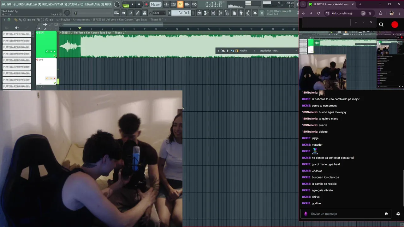Toggle the metronome icon
404x227 pixels.
point(166,4)
